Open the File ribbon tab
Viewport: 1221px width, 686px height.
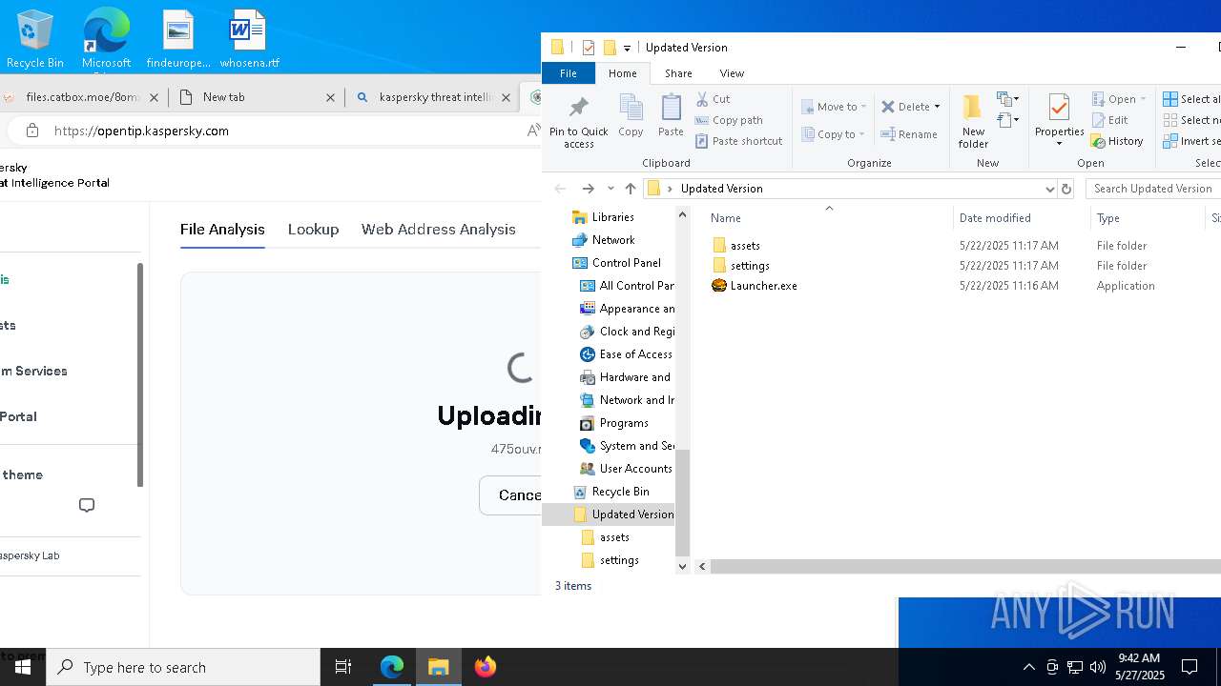(x=568, y=73)
